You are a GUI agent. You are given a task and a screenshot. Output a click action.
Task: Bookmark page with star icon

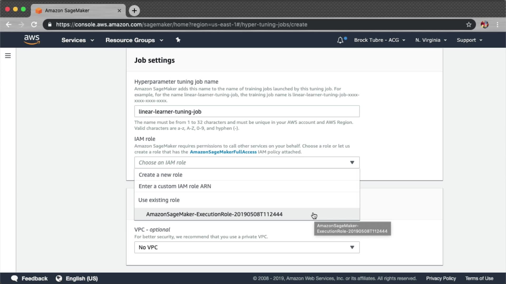click(x=469, y=24)
